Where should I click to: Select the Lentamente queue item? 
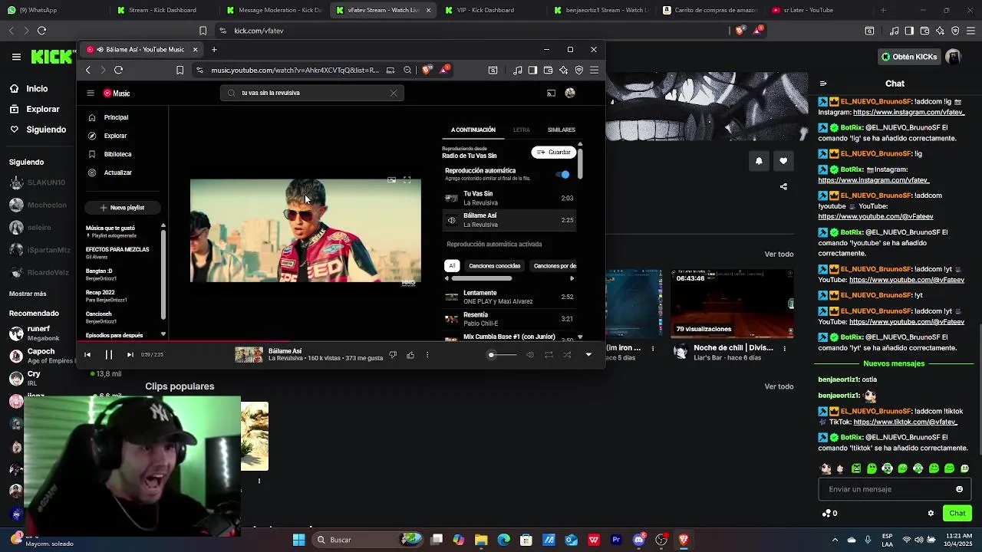509,297
